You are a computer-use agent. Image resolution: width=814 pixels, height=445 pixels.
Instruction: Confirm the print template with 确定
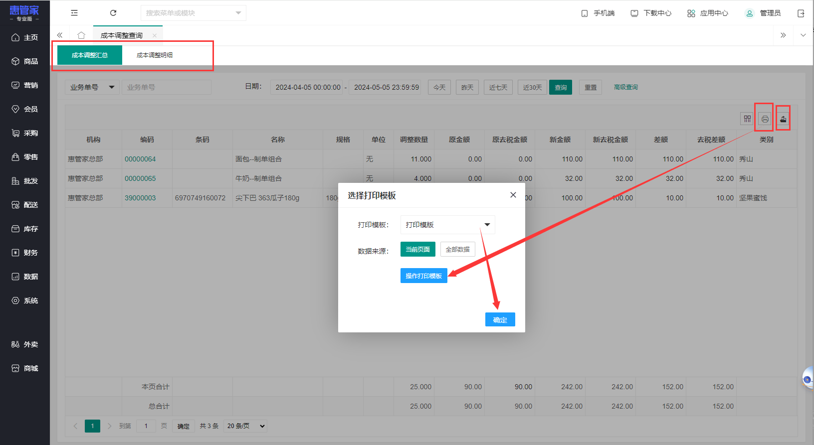[500, 320]
